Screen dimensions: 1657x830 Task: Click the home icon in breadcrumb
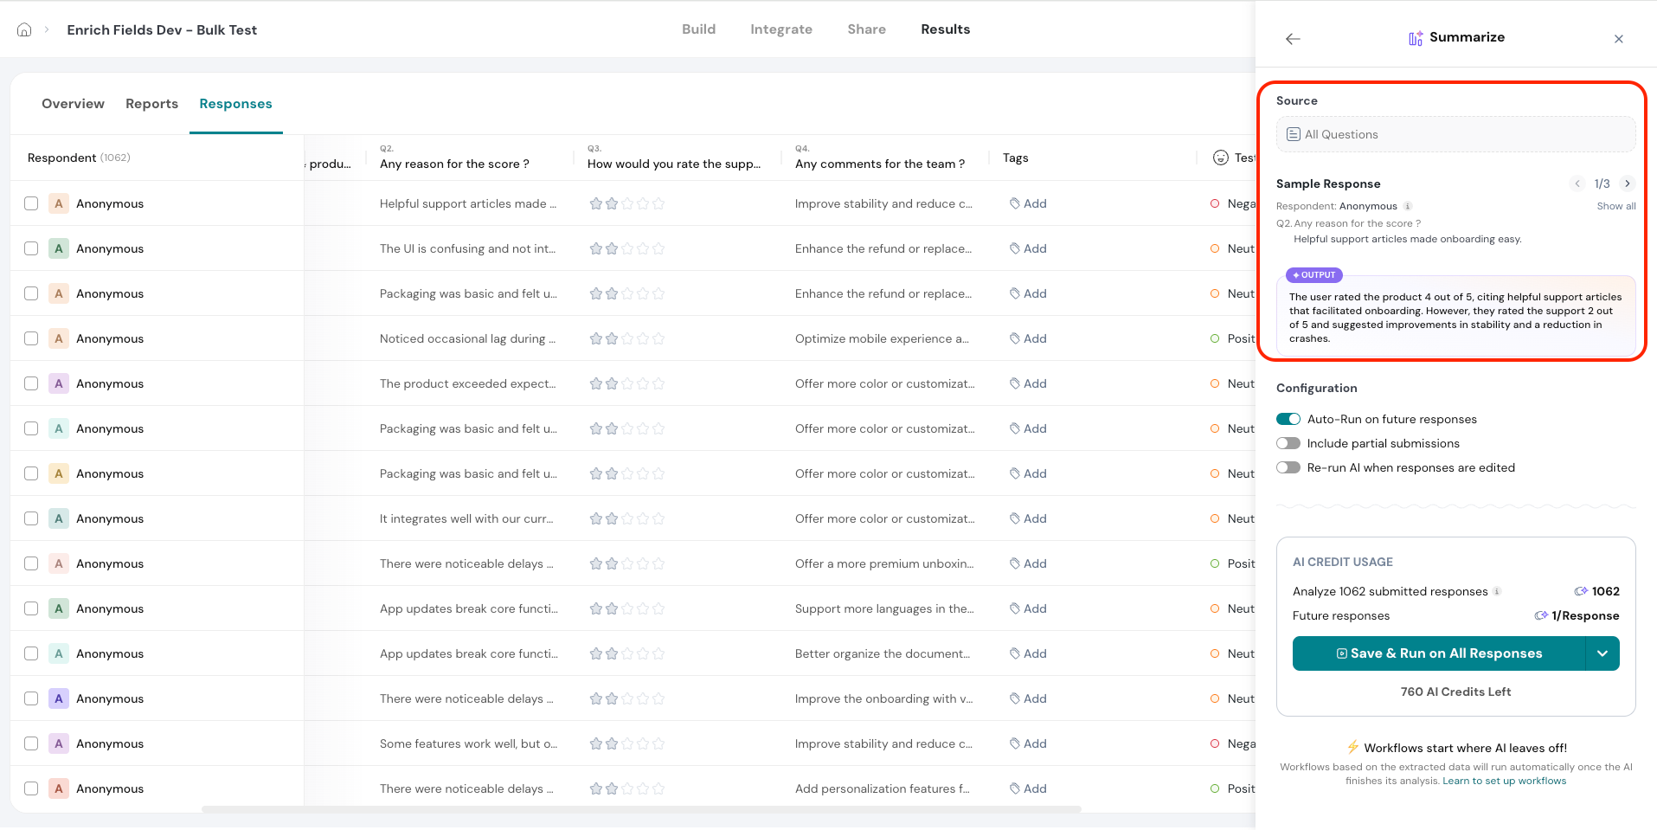coord(24,29)
